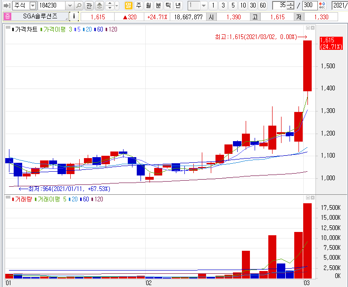
Task: Open the 주식 market type dropdown
Action: click(x=33, y=6)
